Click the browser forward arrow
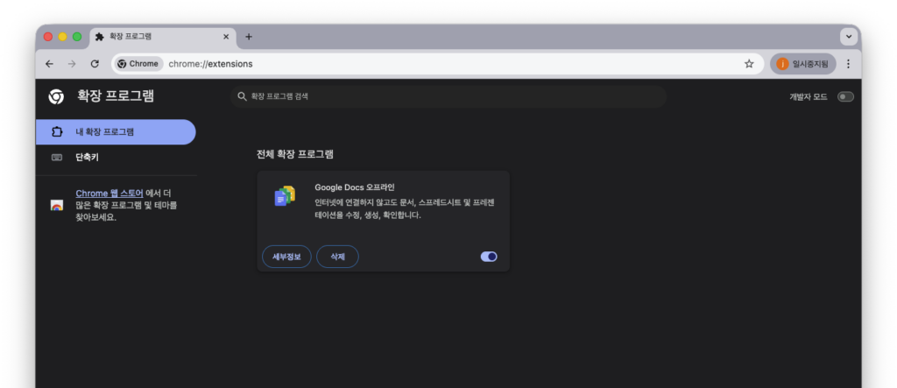 coord(72,64)
